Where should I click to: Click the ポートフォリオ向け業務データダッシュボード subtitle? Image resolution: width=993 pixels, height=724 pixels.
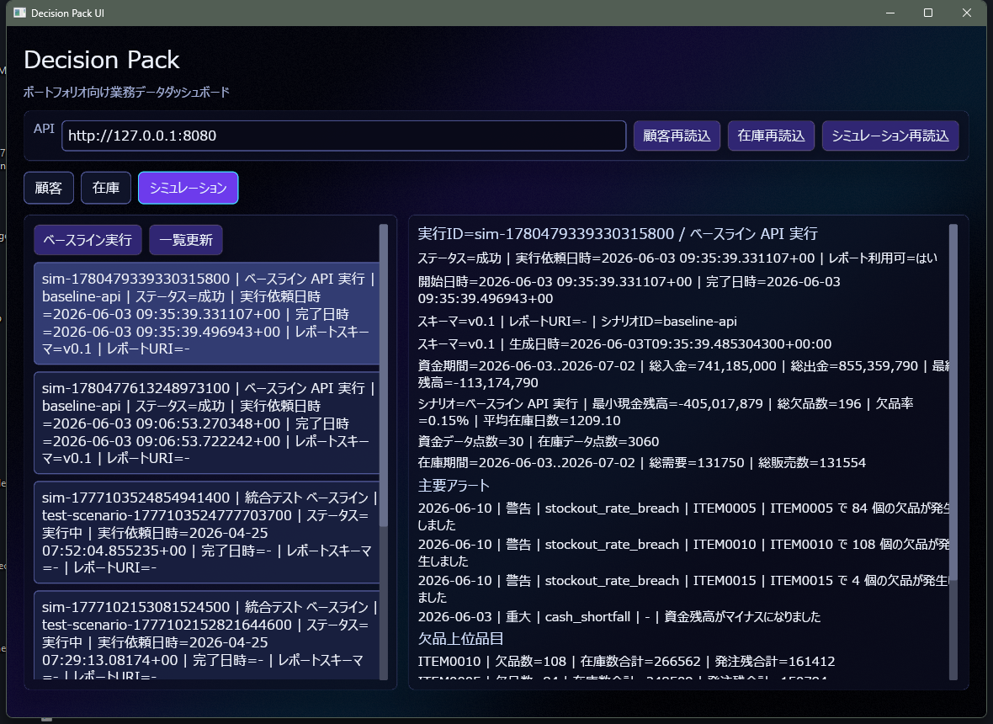(127, 93)
